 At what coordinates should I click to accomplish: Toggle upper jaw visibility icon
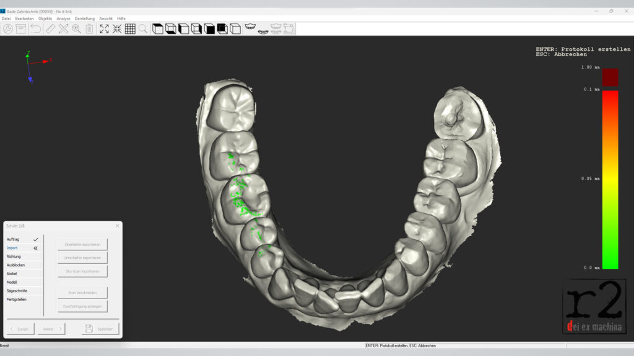(250, 28)
